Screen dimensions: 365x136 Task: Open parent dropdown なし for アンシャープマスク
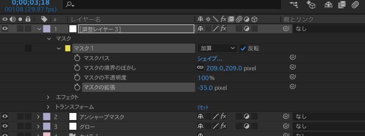coord(329,116)
